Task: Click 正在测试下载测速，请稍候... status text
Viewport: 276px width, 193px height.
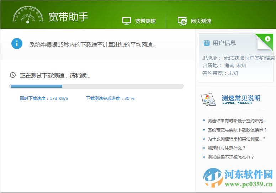Action: click(55, 75)
